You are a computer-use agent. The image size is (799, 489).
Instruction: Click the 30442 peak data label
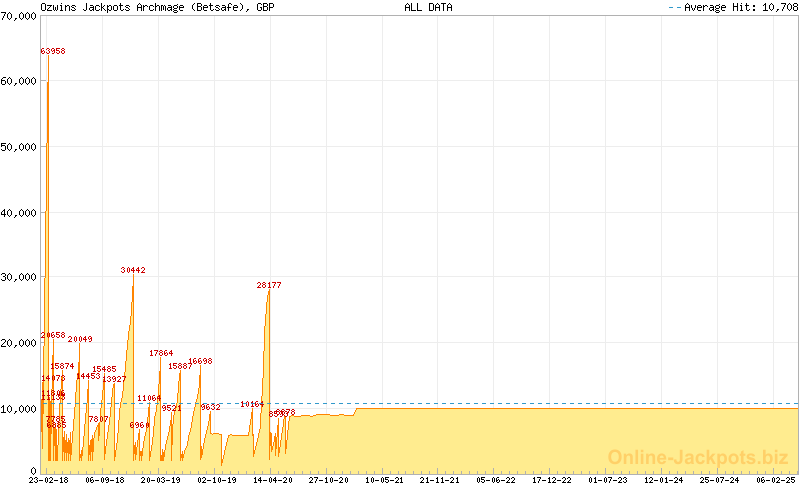[x=133, y=270]
